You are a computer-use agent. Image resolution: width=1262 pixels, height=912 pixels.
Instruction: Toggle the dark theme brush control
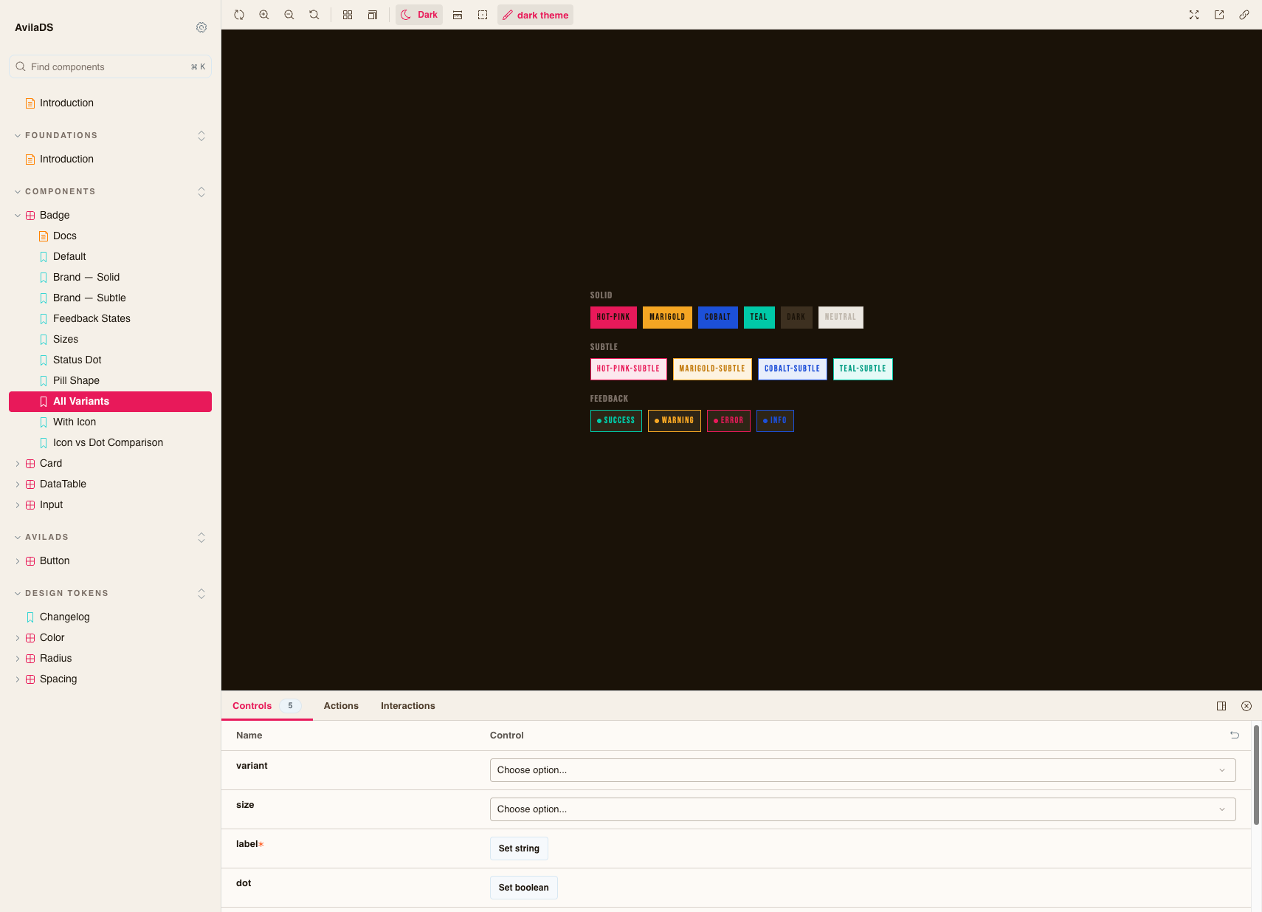534,14
